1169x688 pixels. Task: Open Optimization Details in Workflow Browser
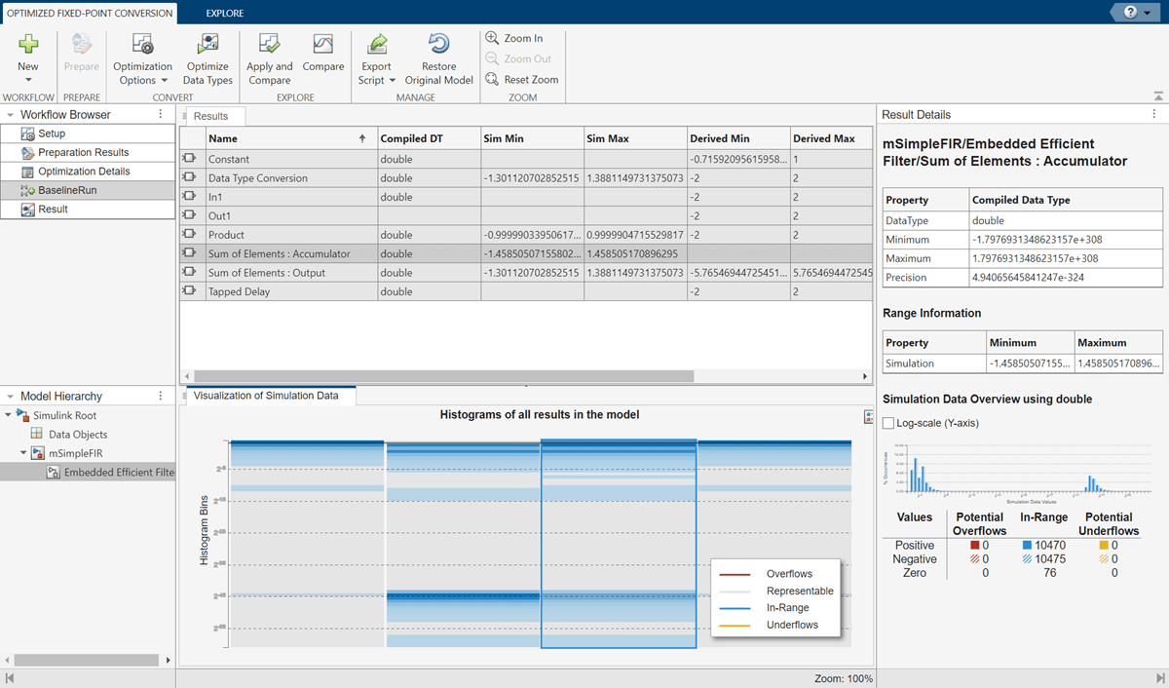(x=83, y=172)
